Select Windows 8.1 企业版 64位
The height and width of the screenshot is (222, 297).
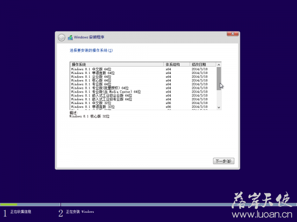pos(143,77)
